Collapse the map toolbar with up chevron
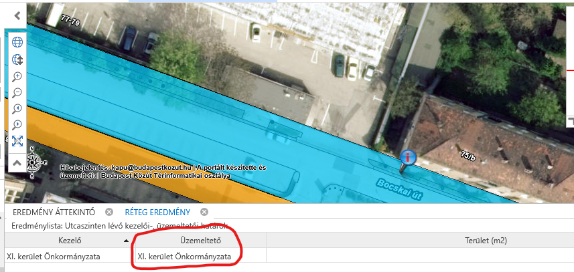Image resolution: width=574 pixels, height=272 pixels. tap(17, 163)
